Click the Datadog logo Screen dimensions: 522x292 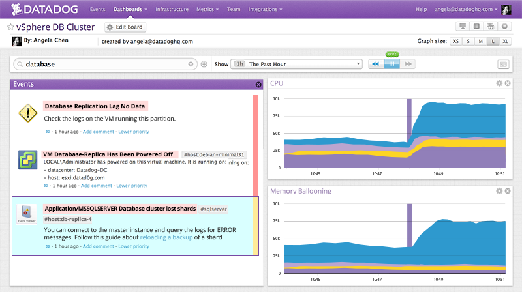(44, 9)
